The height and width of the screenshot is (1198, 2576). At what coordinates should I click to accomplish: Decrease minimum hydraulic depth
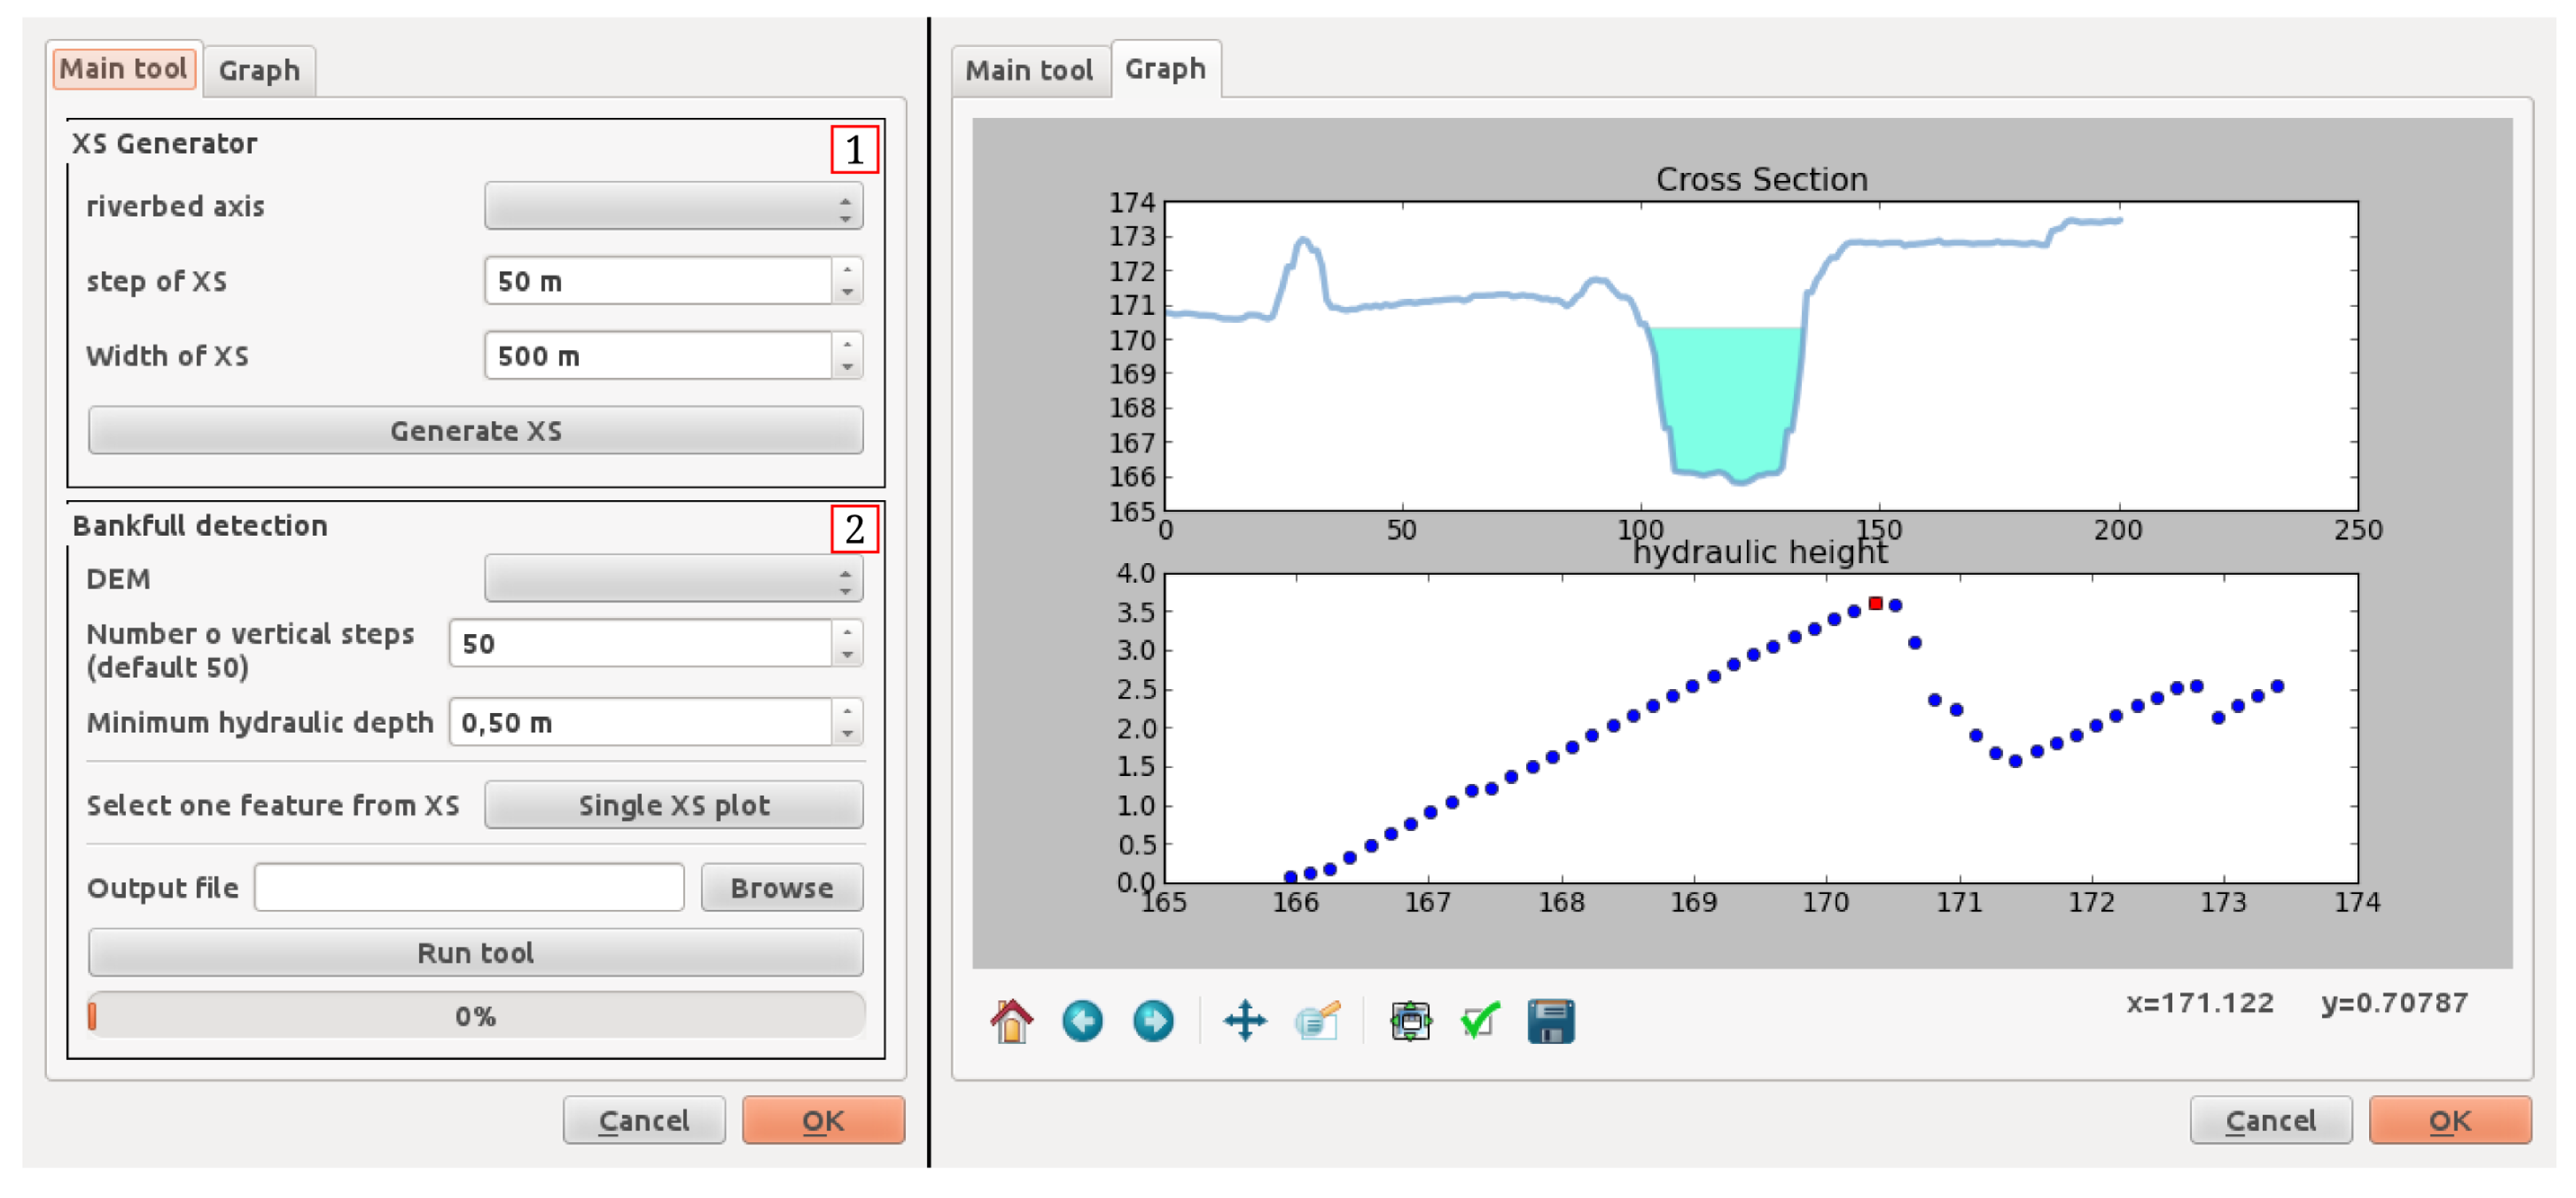[847, 733]
